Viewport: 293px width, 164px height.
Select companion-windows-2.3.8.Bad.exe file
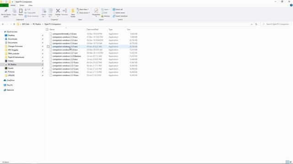pos(66,56)
